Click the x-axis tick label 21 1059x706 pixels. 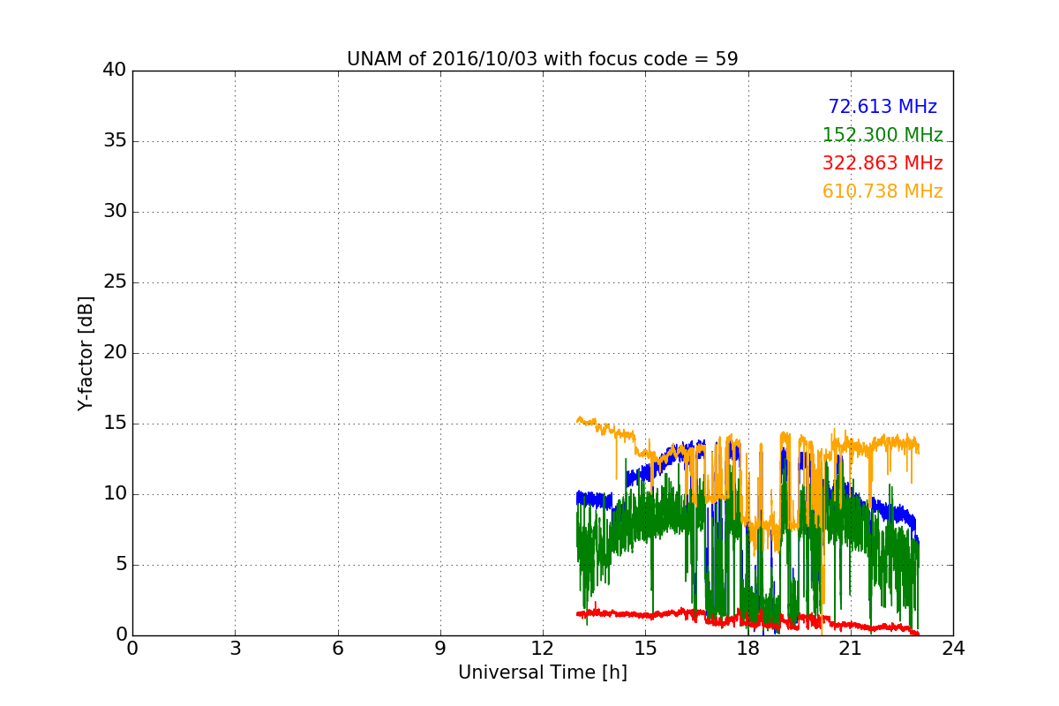pos(851,648)
